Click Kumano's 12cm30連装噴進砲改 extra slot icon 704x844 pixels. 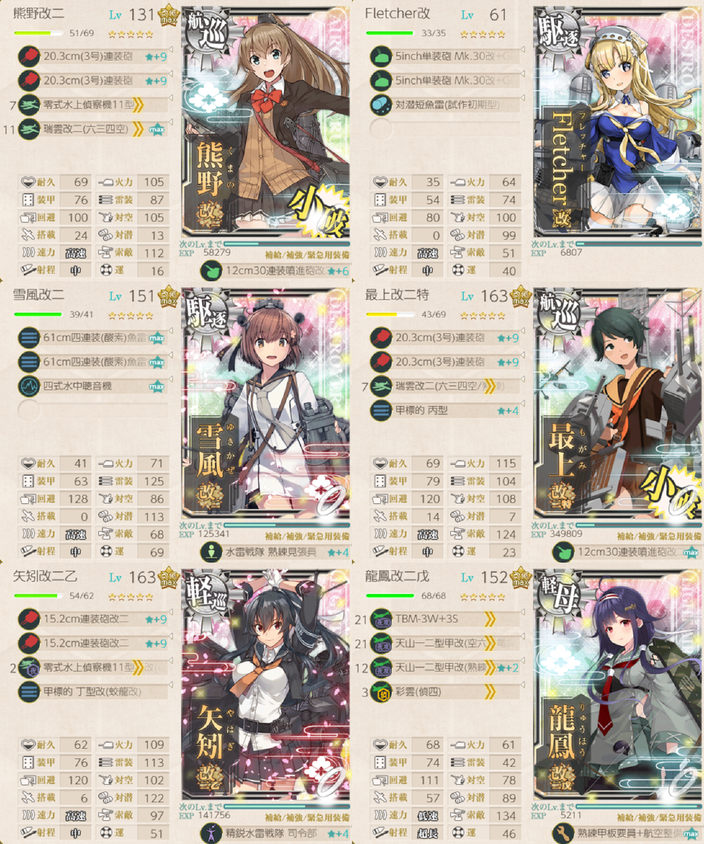click(x=211, y=271)
